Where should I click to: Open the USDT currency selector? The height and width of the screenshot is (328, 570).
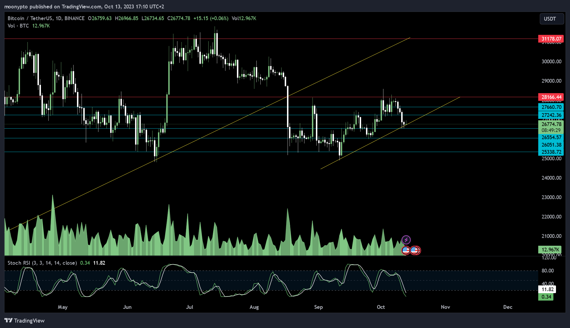[x=552, y=19]
